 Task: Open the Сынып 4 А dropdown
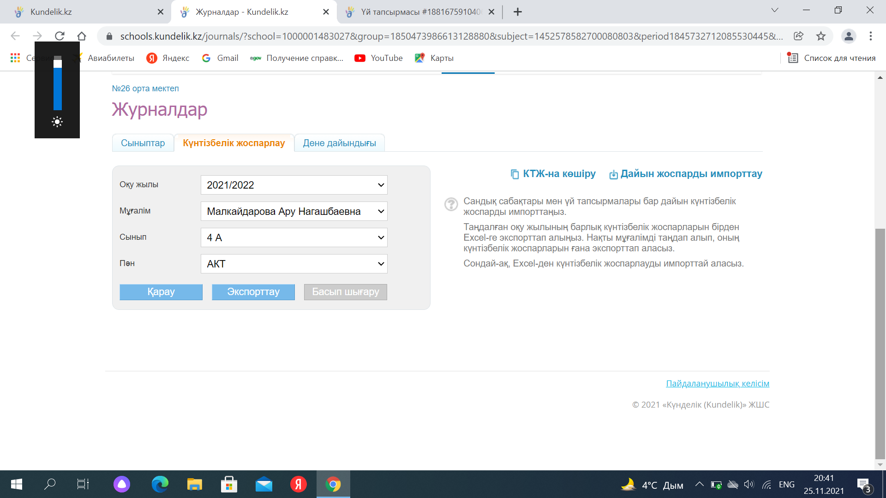[x=294, y=237]
